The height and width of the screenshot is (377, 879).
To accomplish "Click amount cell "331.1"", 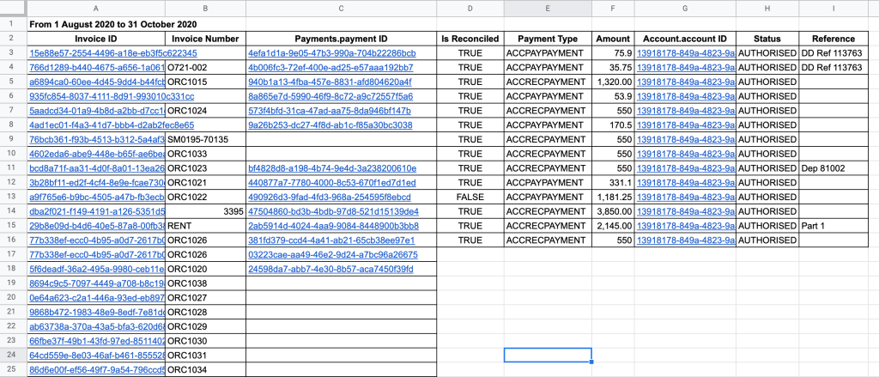I will (x=613, y=183).
